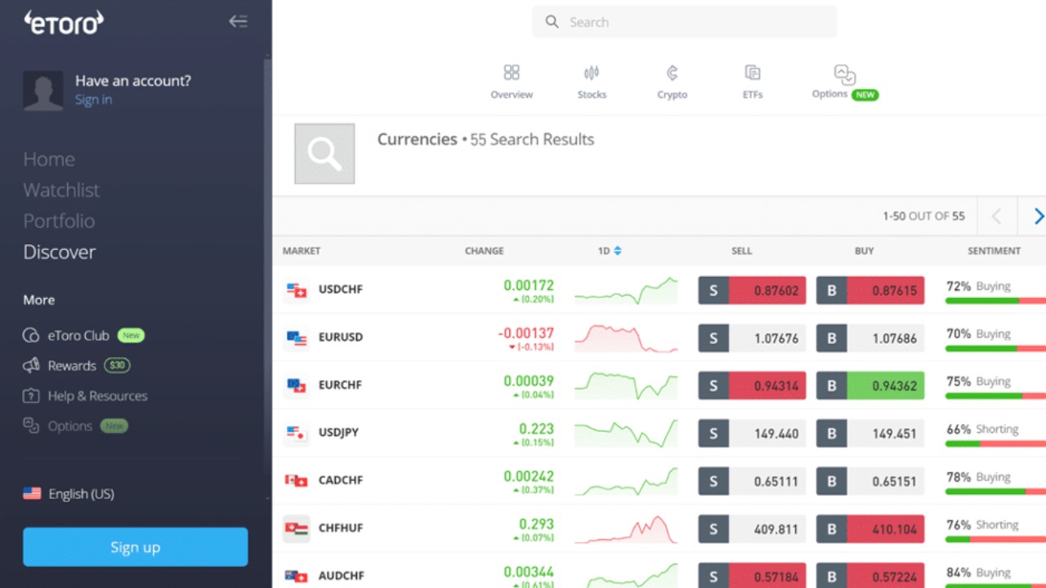
Task: Click the Sign up button
Action: (135, 547)
